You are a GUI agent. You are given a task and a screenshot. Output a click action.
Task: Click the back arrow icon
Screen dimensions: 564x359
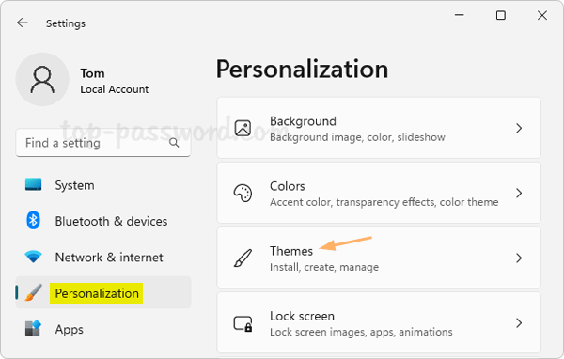click(23, 23)
